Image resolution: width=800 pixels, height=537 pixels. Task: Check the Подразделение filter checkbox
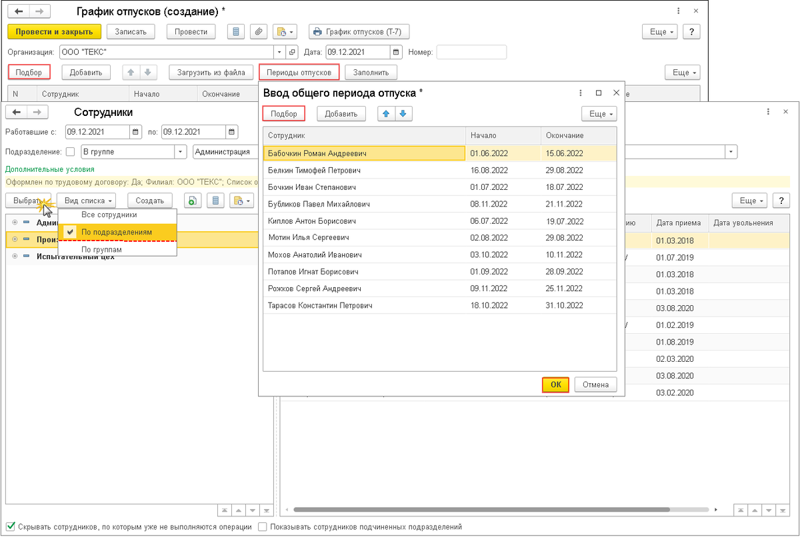click(70, 152)
